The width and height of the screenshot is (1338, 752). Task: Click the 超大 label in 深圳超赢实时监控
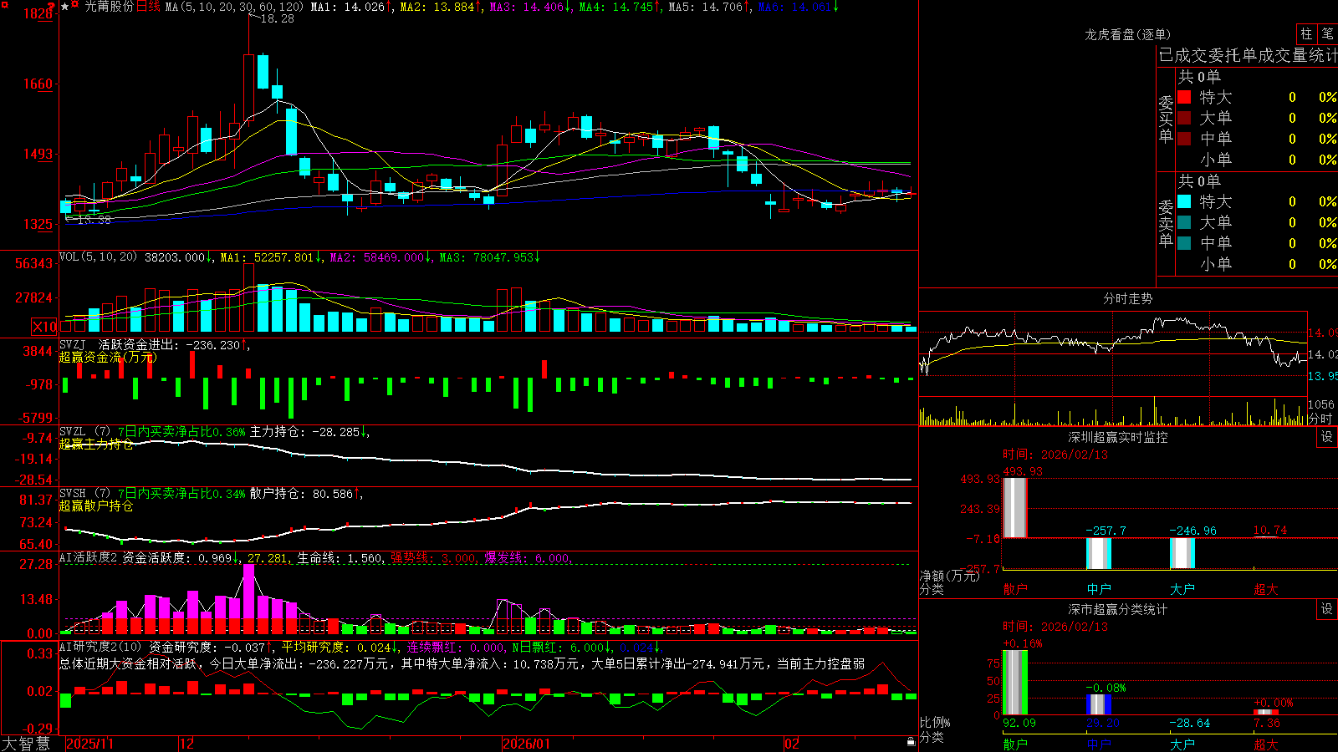tap(1265, 589)
